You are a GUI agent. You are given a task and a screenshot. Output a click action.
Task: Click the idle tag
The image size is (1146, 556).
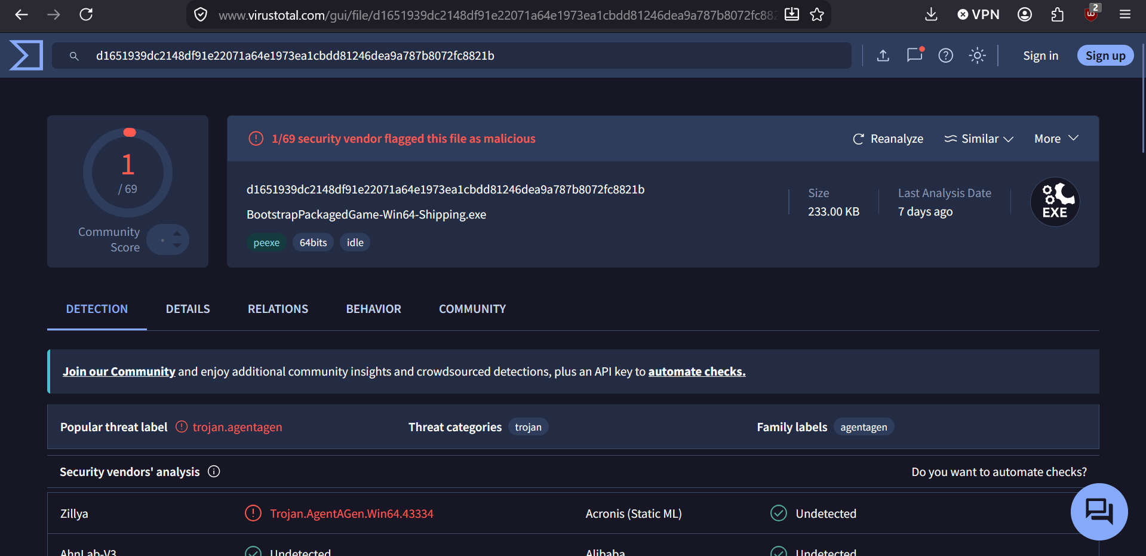(x=355, y=242)
